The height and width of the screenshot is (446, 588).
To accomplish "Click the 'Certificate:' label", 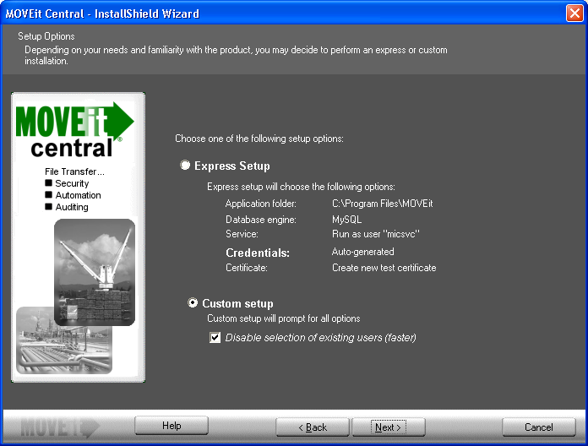I will click(247, 268).
